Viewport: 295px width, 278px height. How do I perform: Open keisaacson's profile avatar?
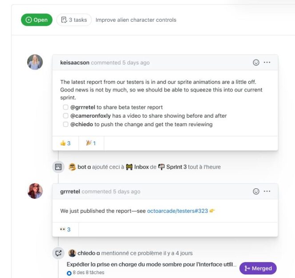pyautogui.click(x=35, y=62)
